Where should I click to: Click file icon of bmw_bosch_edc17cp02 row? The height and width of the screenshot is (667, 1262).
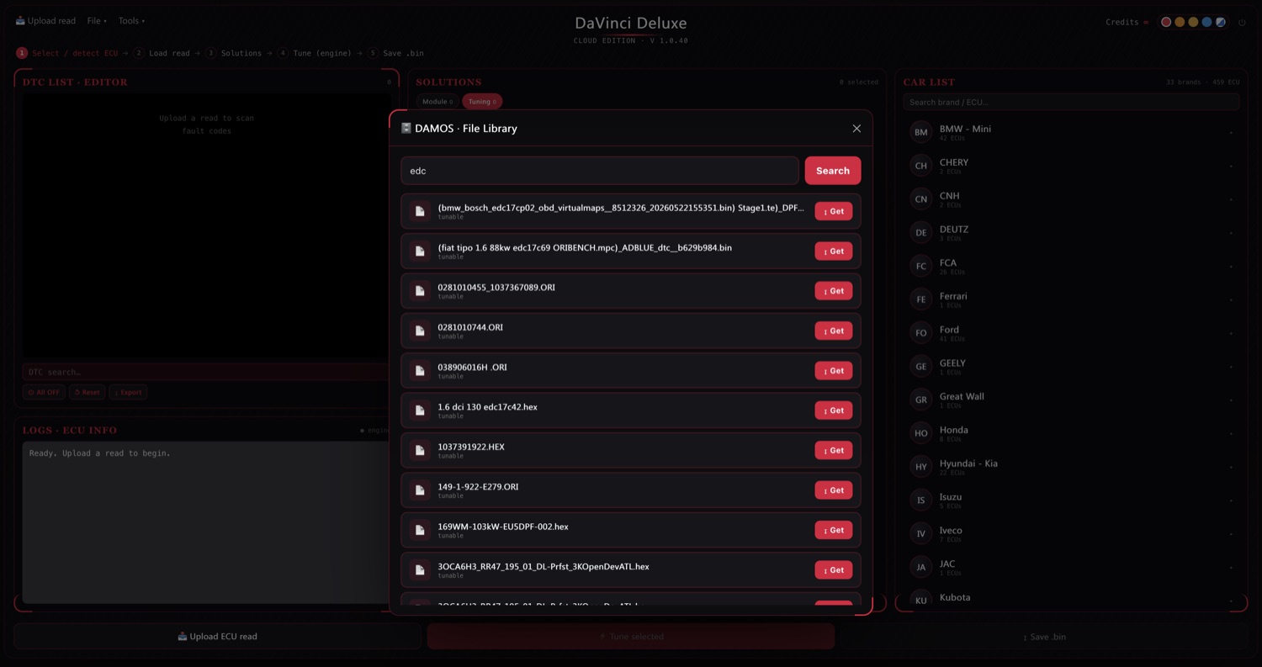click(x=420, y=211)
